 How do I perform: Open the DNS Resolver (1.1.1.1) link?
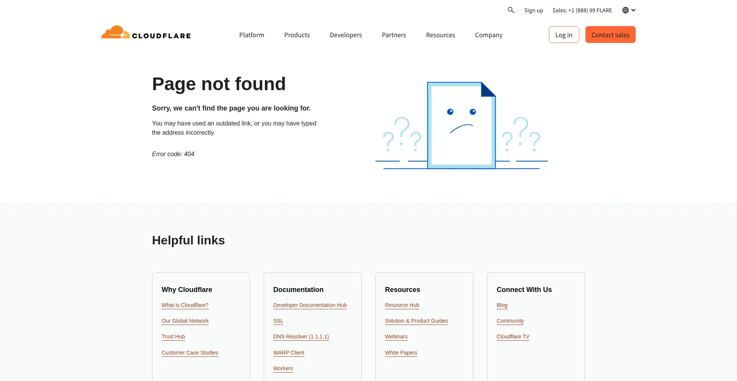(x=301, y=336)
